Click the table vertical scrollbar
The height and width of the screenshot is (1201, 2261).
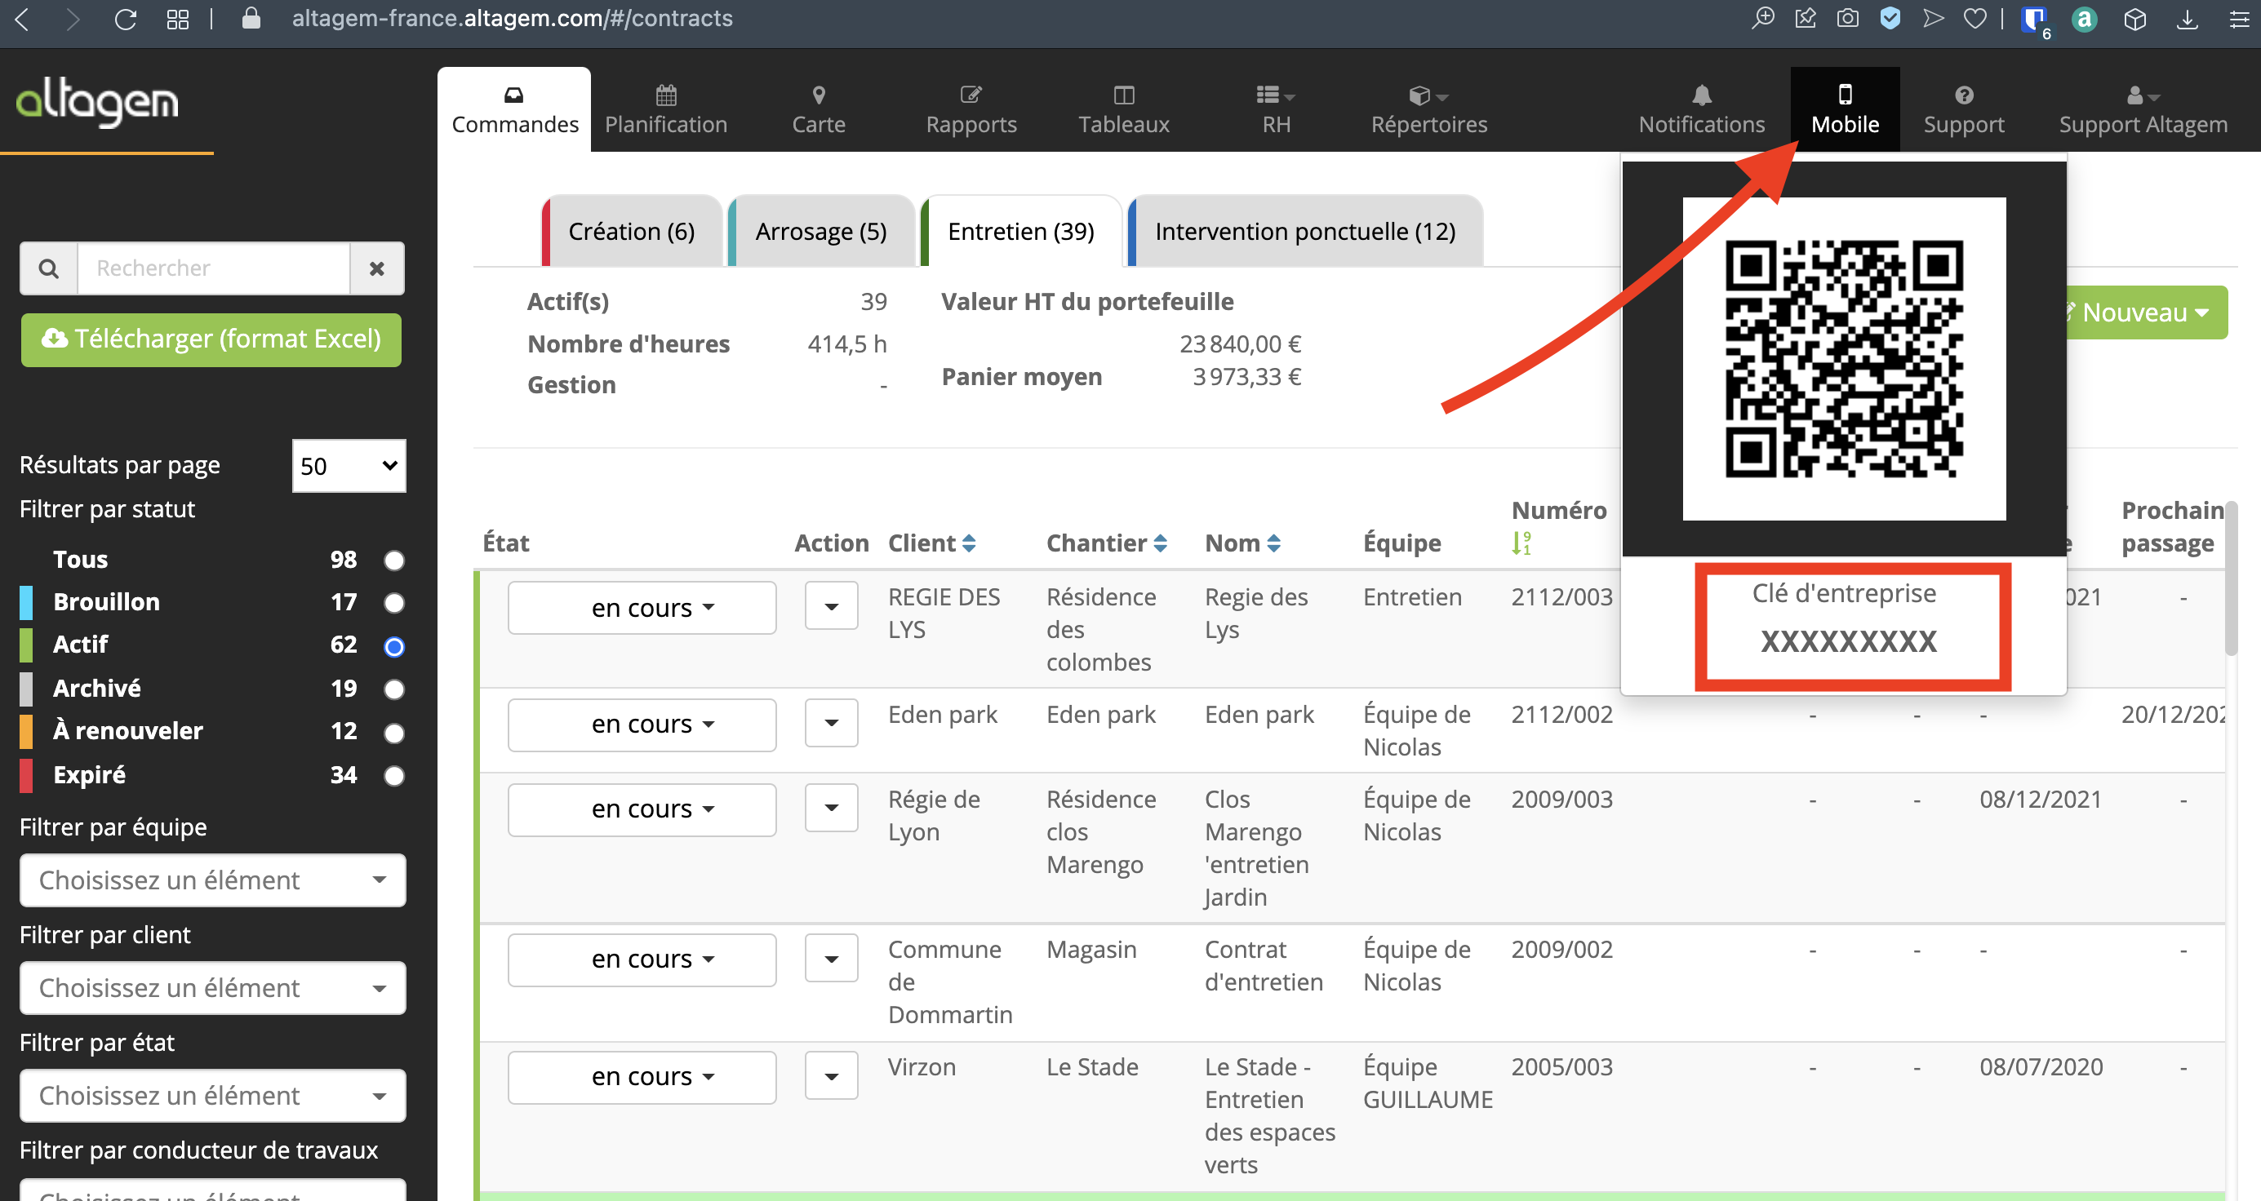coord(2230,579)
